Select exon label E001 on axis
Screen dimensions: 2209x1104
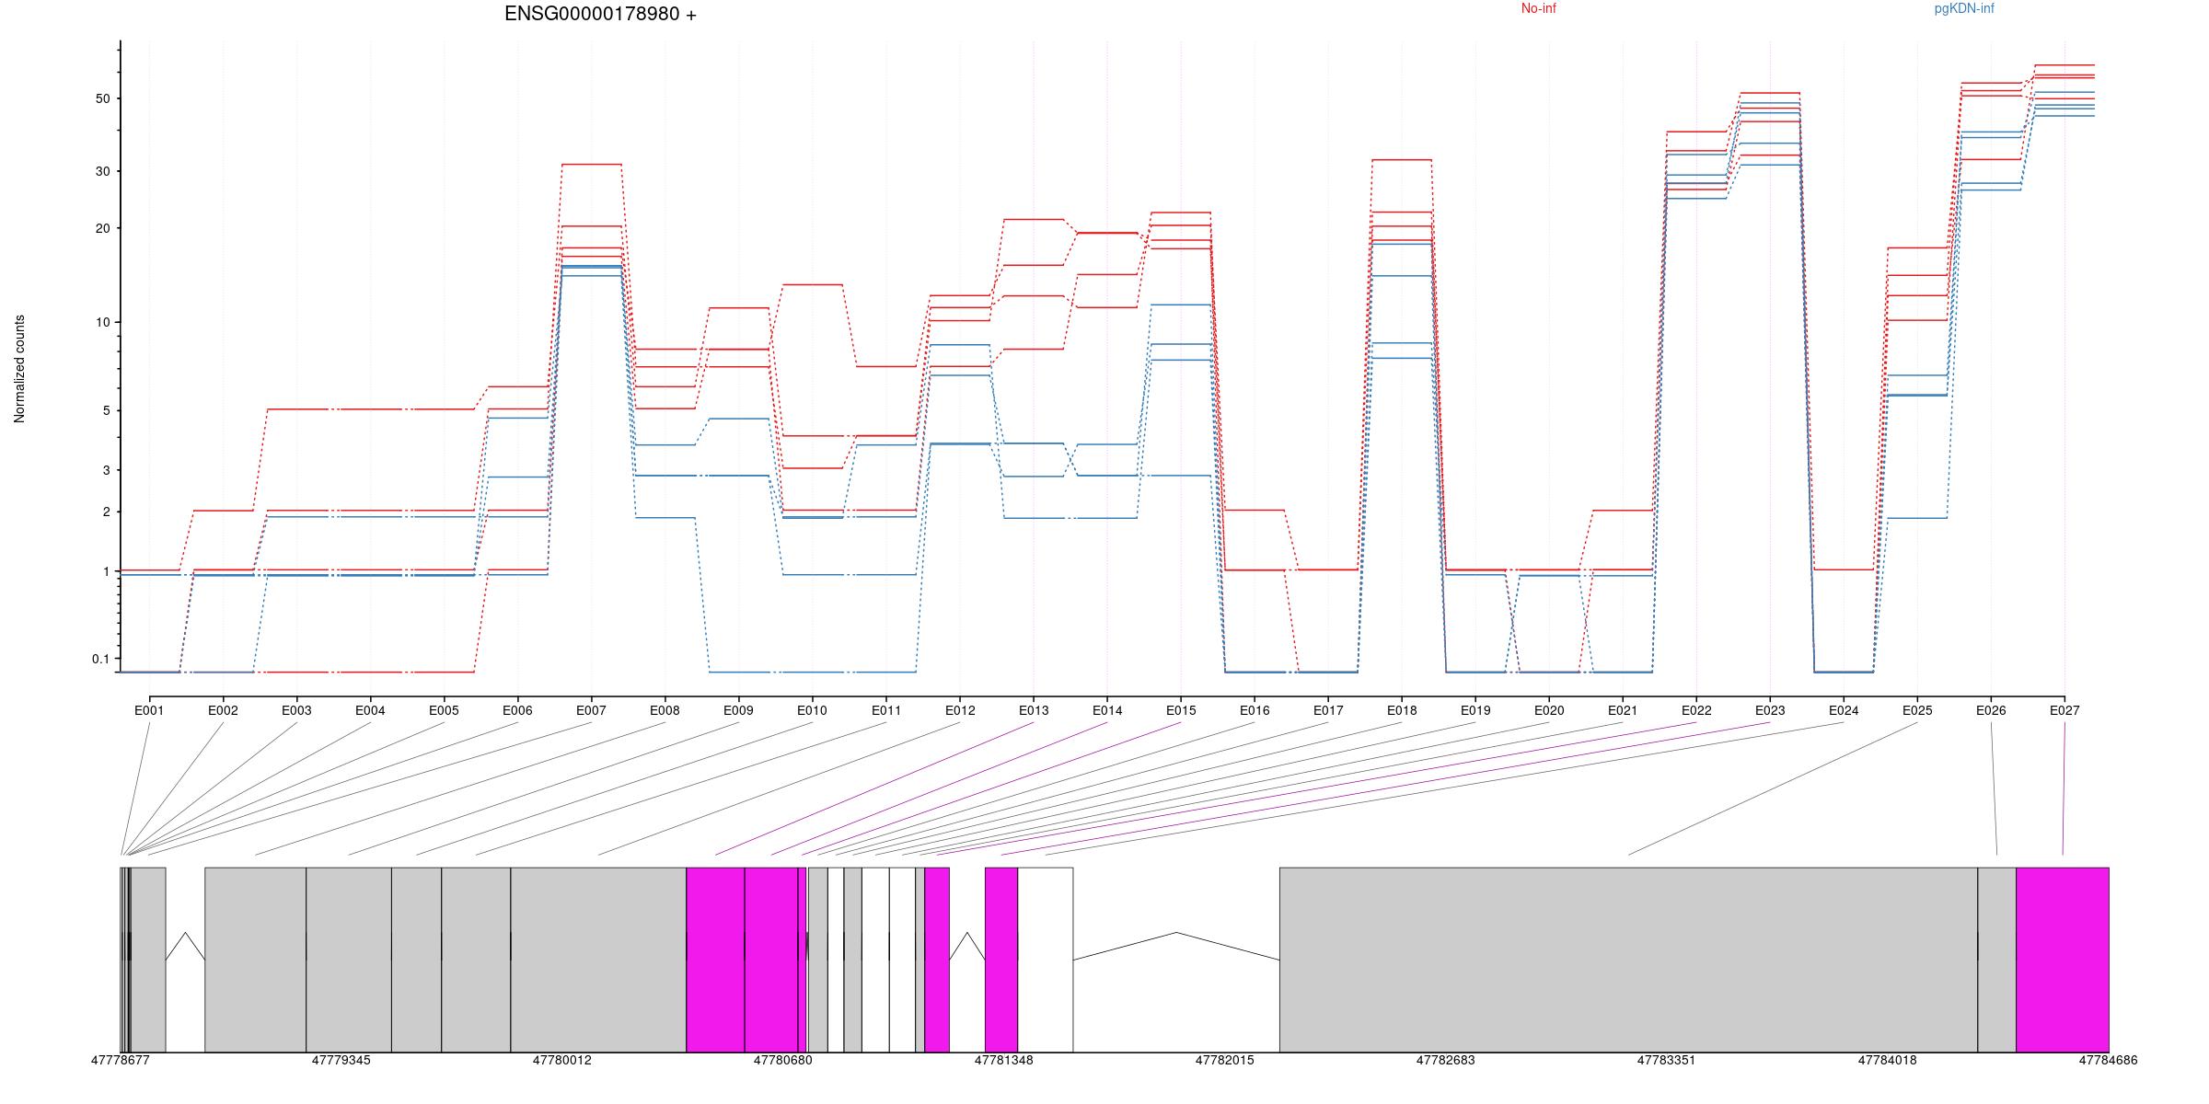tap(149, 710)
